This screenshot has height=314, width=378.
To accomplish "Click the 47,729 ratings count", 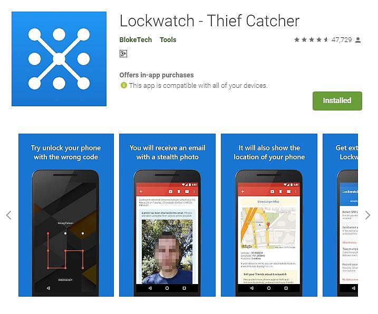I will [x=342, y=39].
